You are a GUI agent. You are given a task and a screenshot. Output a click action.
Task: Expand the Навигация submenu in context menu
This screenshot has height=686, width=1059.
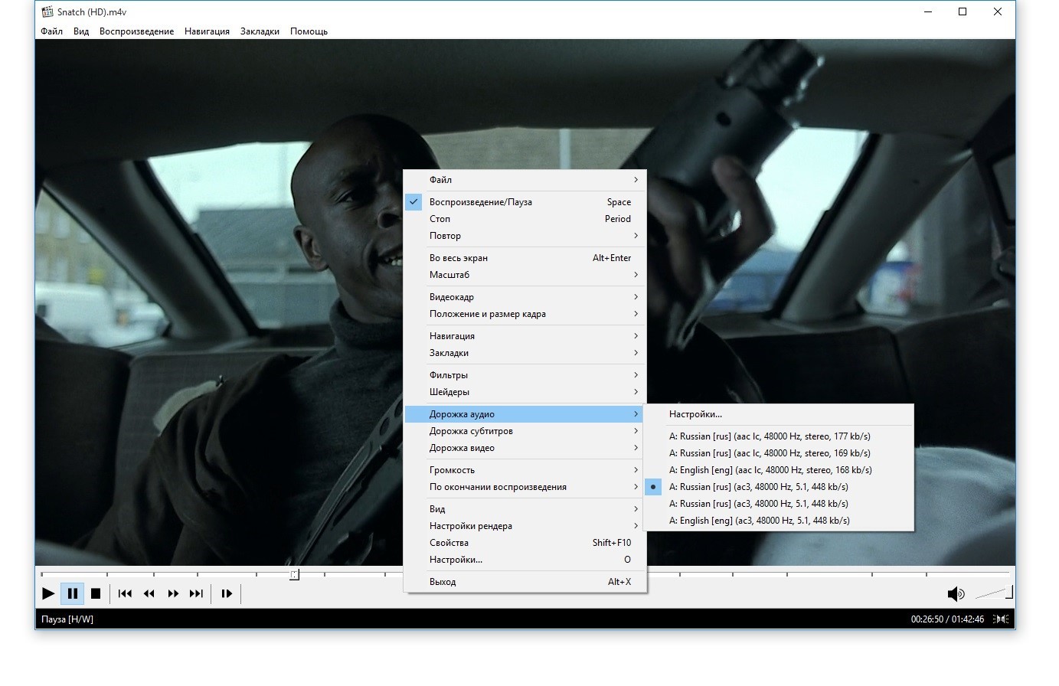click(525, 336)
